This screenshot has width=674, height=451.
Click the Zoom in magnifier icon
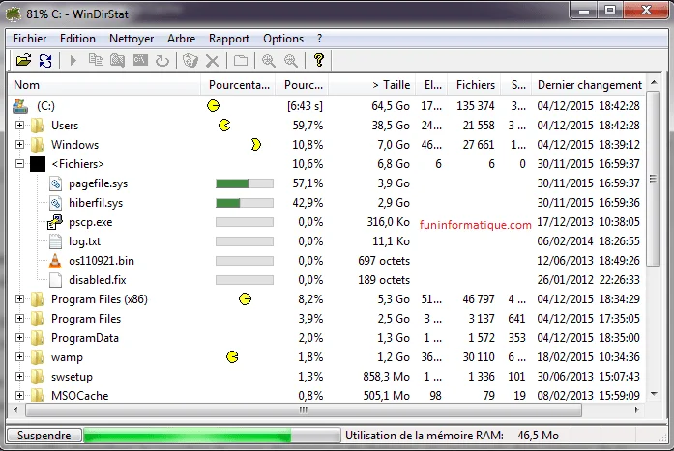269,61
